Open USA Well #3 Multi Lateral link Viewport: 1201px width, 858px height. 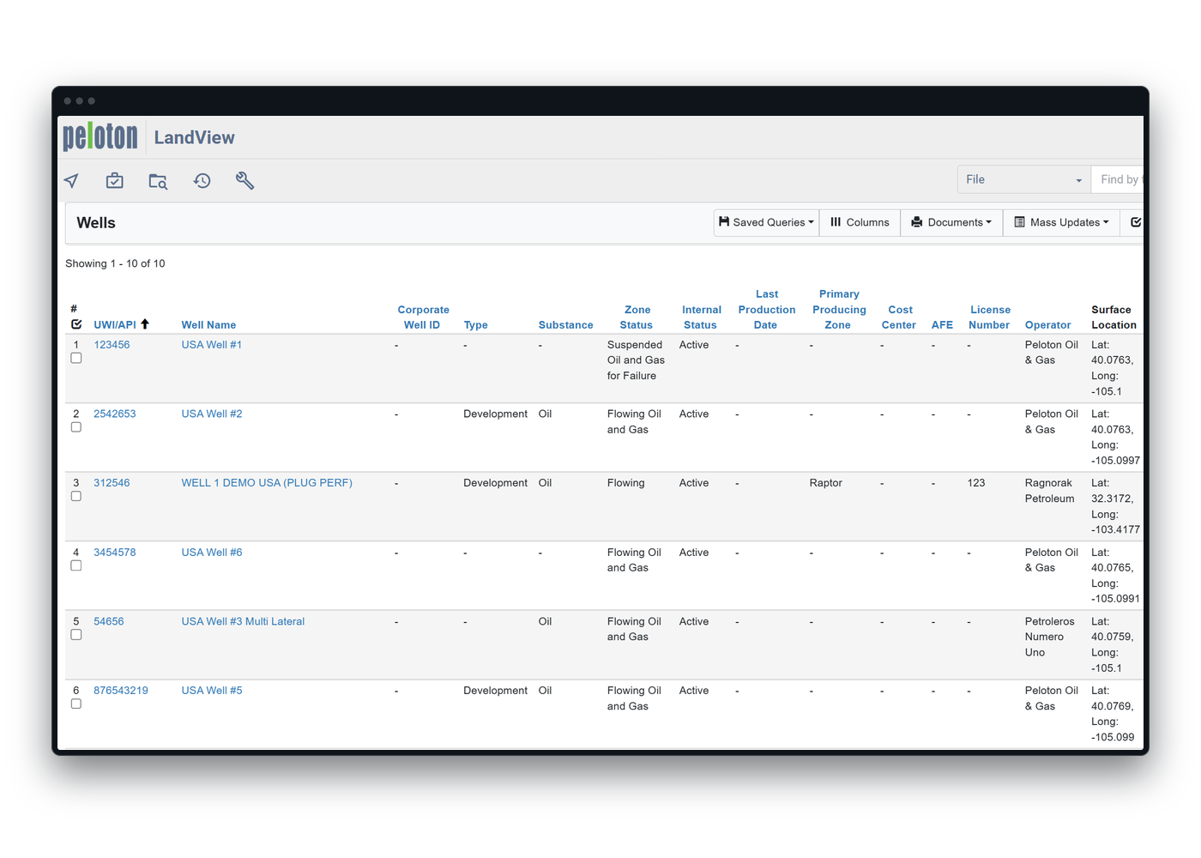click(x=243, y=621)
